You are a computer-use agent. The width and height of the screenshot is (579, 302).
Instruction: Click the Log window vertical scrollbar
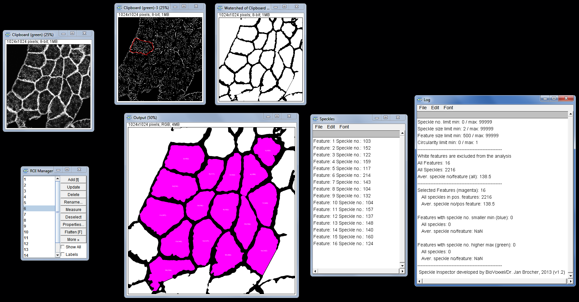tap(571, 195)
